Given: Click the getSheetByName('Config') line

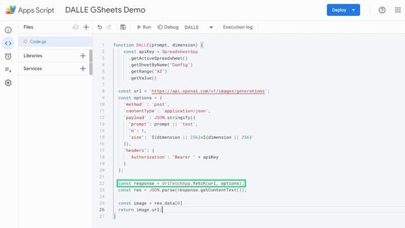Looking at the screenshot, I should pyautogui.click(x=161, y=65).
